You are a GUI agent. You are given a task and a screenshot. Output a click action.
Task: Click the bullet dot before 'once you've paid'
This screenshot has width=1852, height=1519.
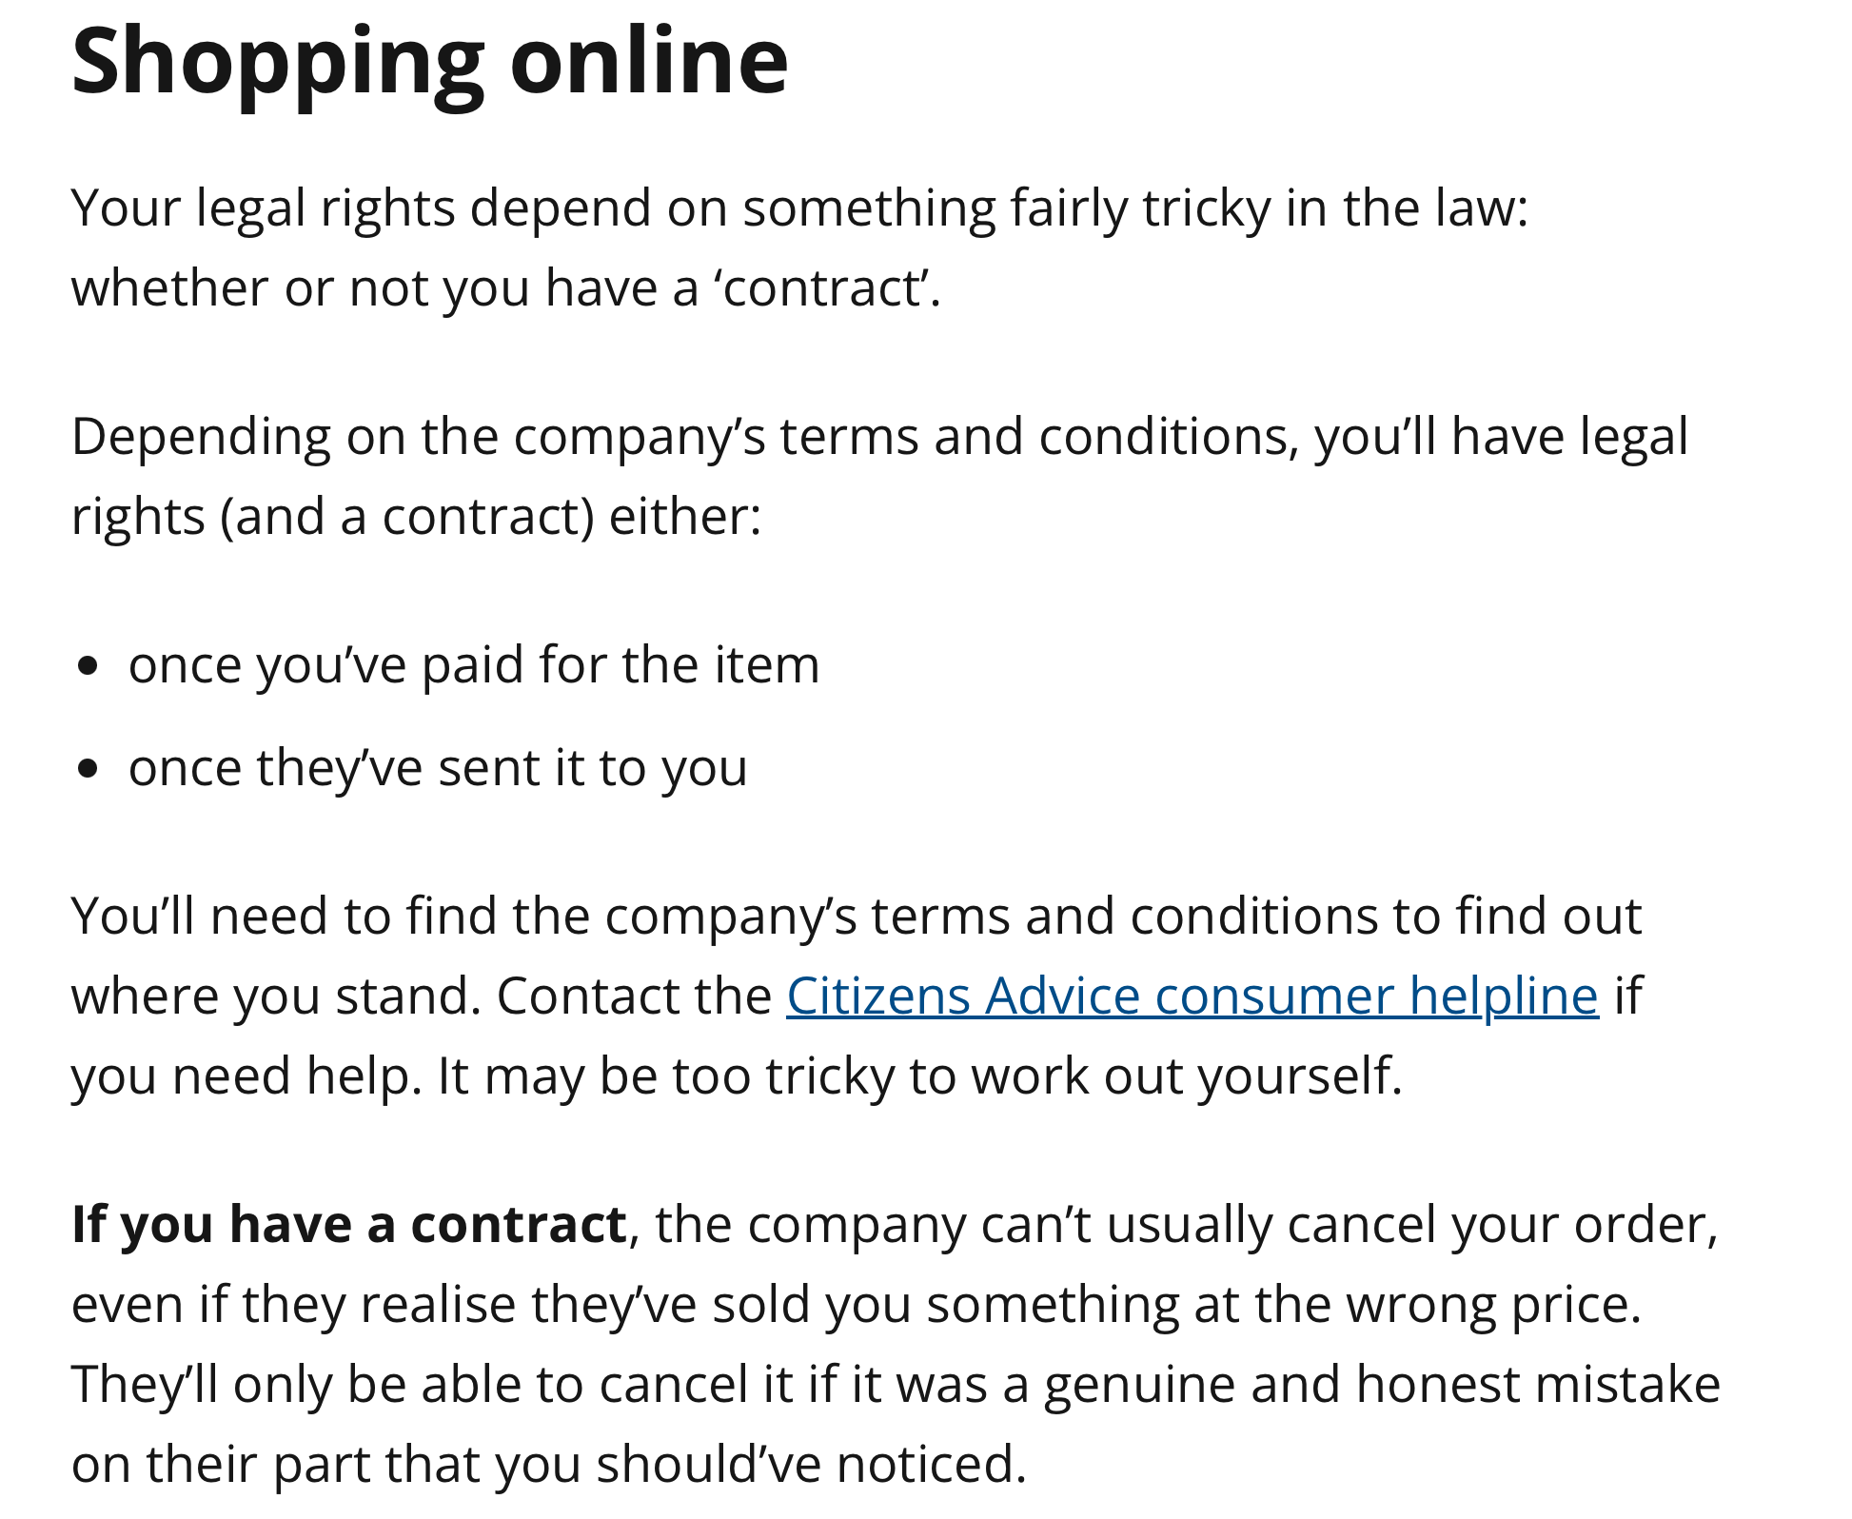tap(89, 665)
